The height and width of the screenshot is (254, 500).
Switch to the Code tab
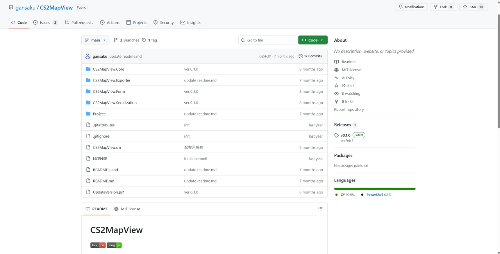tap(19, 23)
